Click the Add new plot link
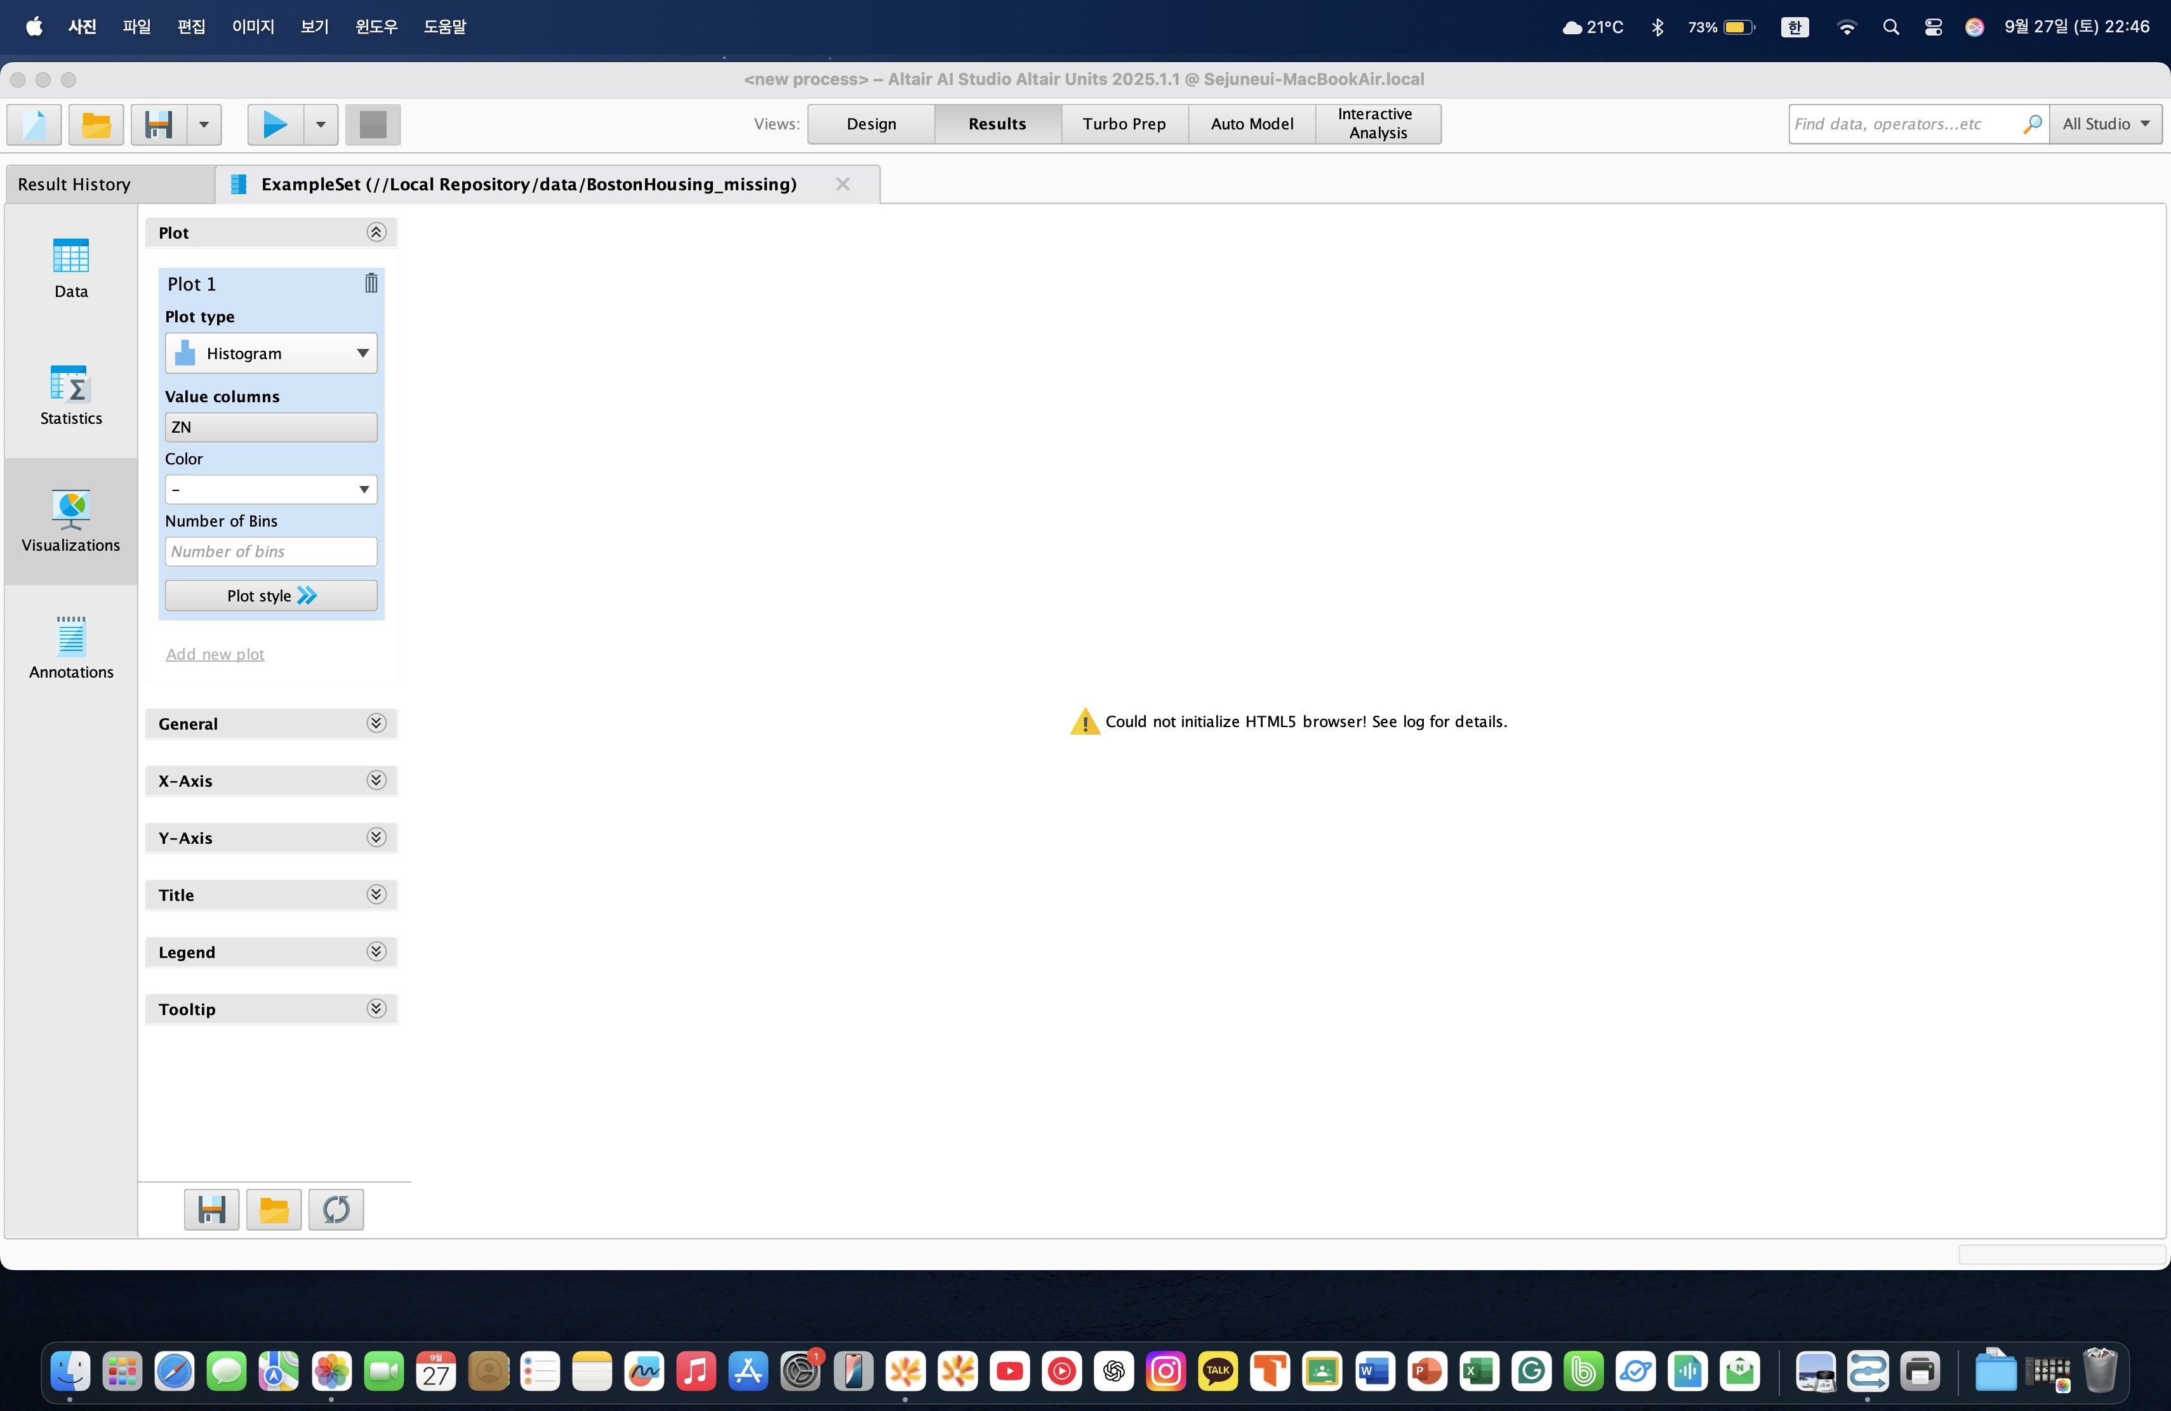 [215, 655]
